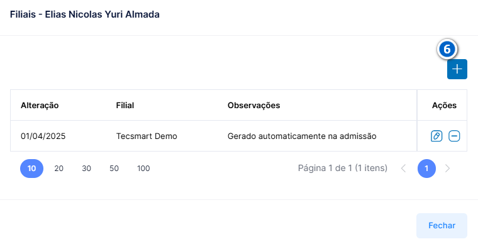Click the Ações column header
The width and height of the screenshot is (478, 244).
444,106
